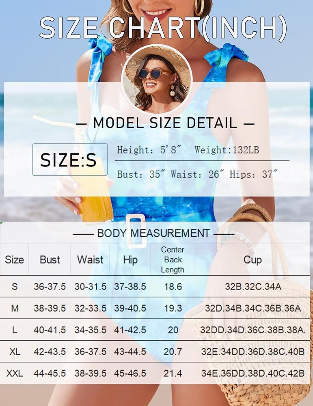313x406 pixels.
Task: Click the size L row label
Action: click(15, 330)
